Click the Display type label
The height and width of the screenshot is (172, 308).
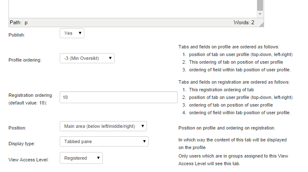pyautogui.click(x=22, y=144)
